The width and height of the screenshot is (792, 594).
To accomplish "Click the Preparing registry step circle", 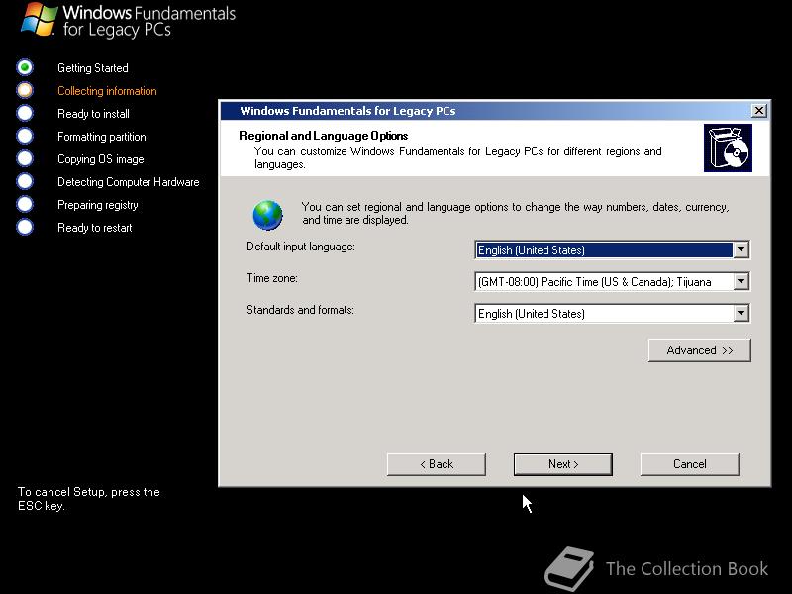I will click(x=24, y=204).
